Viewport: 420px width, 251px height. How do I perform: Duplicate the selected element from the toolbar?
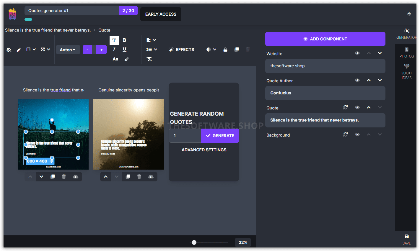click(237, 50)
